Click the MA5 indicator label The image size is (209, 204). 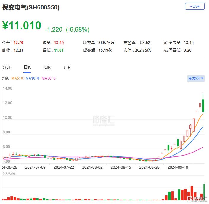click(x=17, y=78)
